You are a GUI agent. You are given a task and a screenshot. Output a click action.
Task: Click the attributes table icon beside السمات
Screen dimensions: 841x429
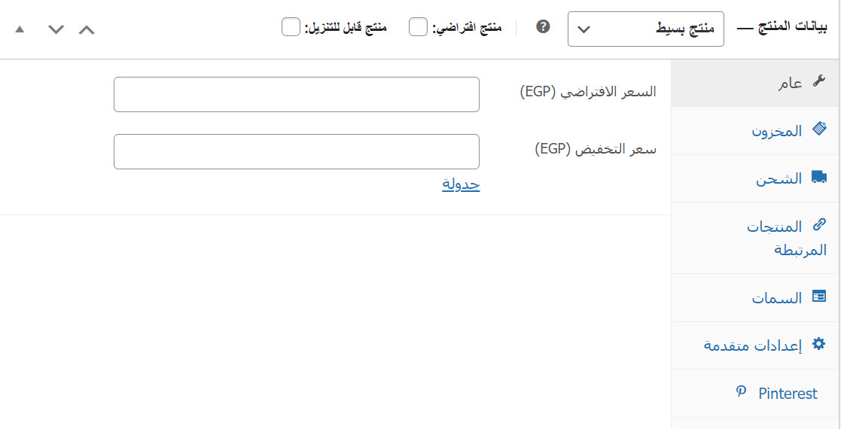(x=819, y=297)
